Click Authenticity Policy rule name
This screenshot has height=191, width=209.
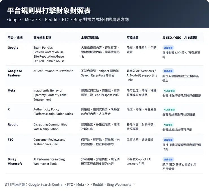46,109
